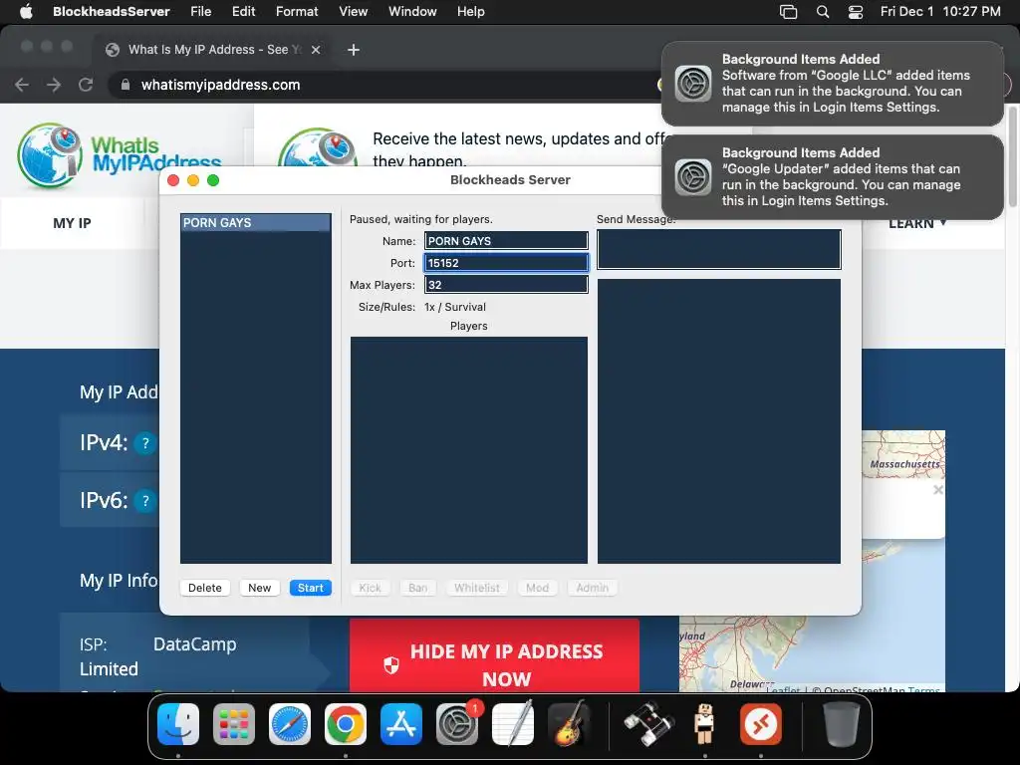Open the Window menu
This screenshot has width=1020, height=765.
click(x=412, y=11)
